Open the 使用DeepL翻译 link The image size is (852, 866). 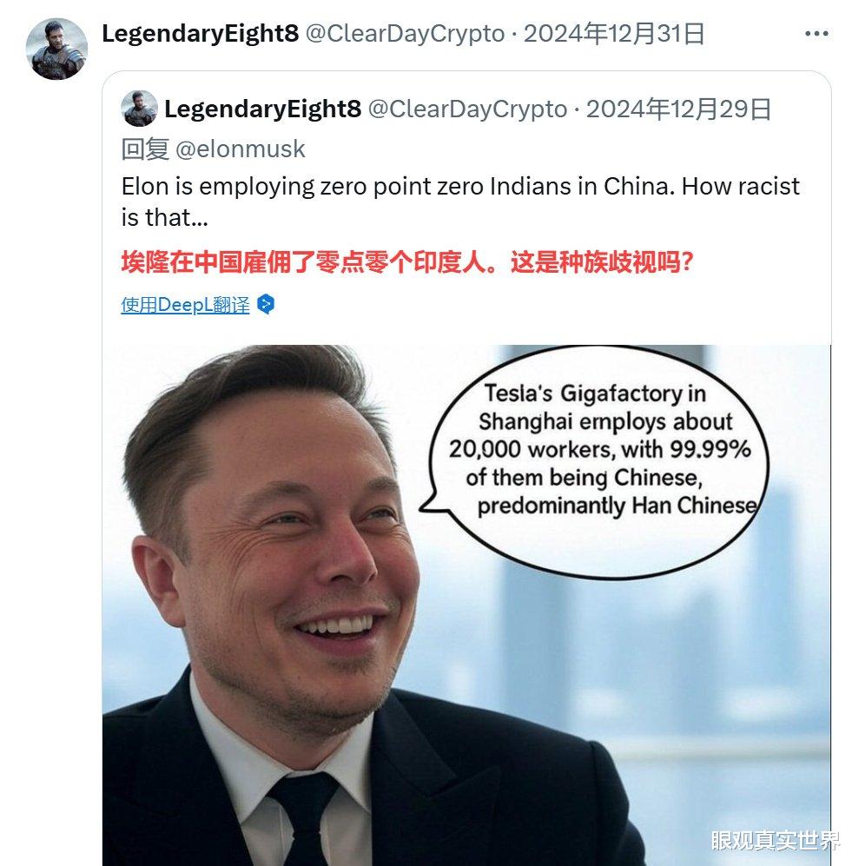click(x=185, y=305)
